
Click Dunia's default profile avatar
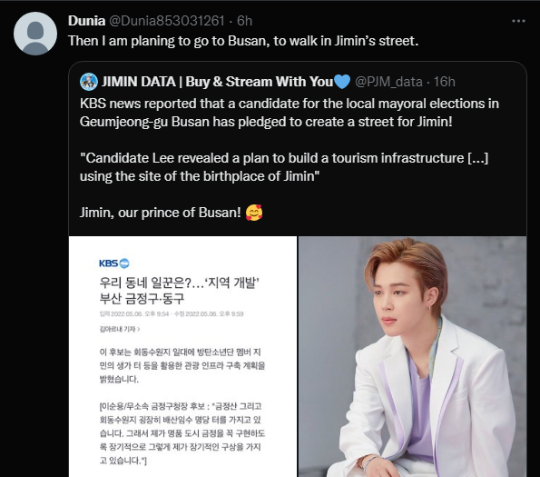(x=35, y=34)
